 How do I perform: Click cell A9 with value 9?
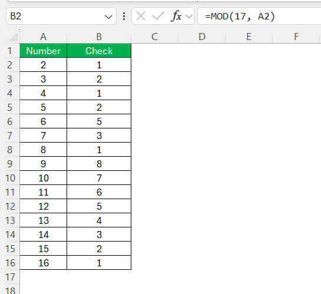click(x=43, y=164)
